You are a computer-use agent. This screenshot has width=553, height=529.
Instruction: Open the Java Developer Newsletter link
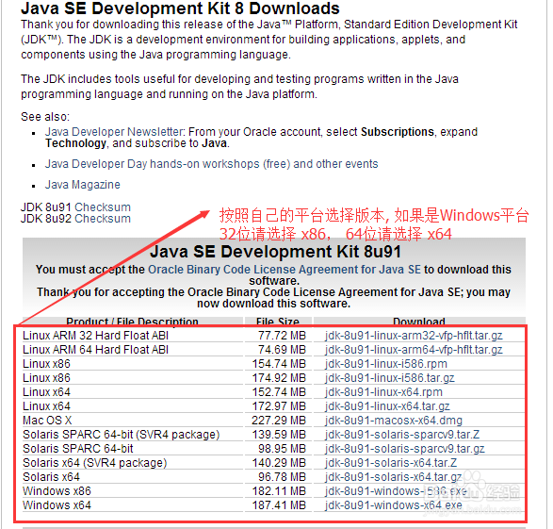114,132
